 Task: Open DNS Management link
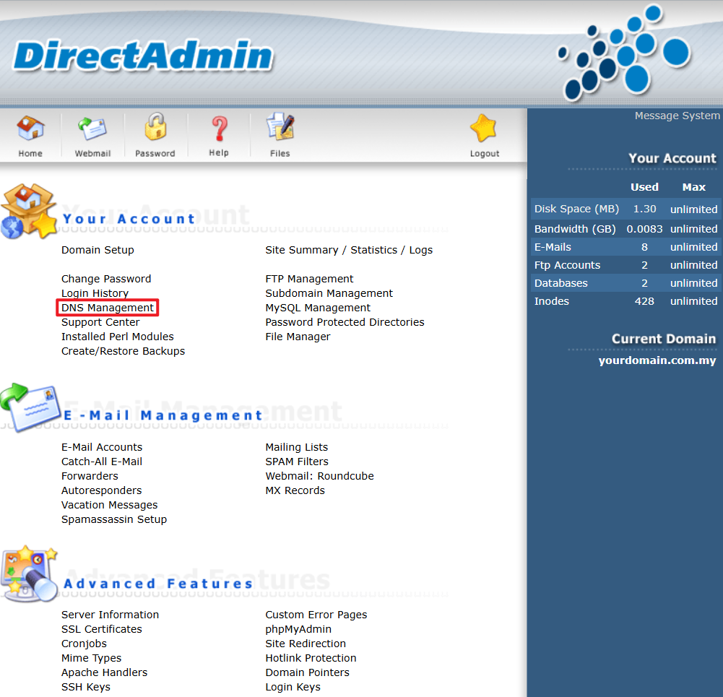[108, 308]
